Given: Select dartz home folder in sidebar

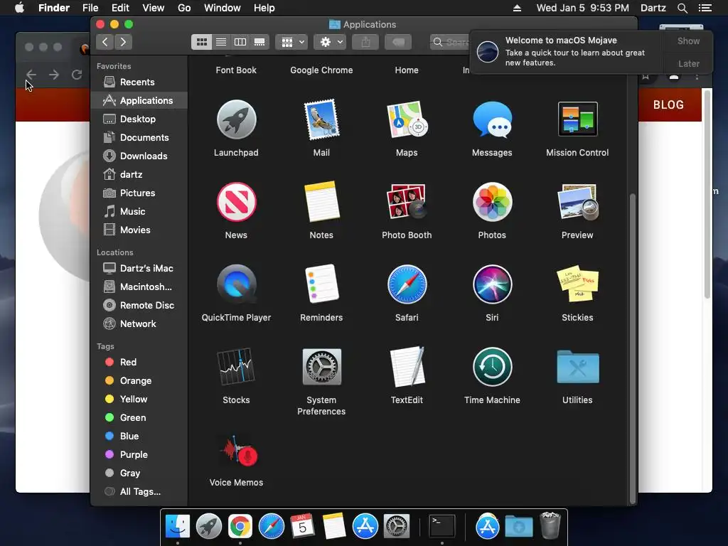Looking at the screenshot, I should click(x=139, y=175).
